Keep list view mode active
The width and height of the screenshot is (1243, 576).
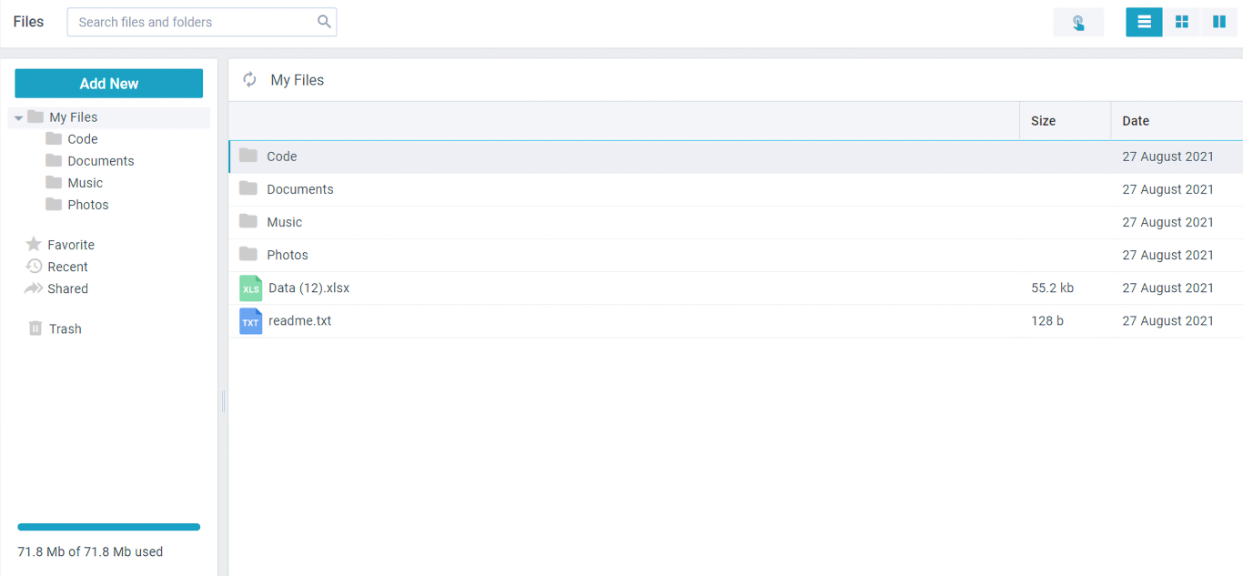[x=1144, y=21]
